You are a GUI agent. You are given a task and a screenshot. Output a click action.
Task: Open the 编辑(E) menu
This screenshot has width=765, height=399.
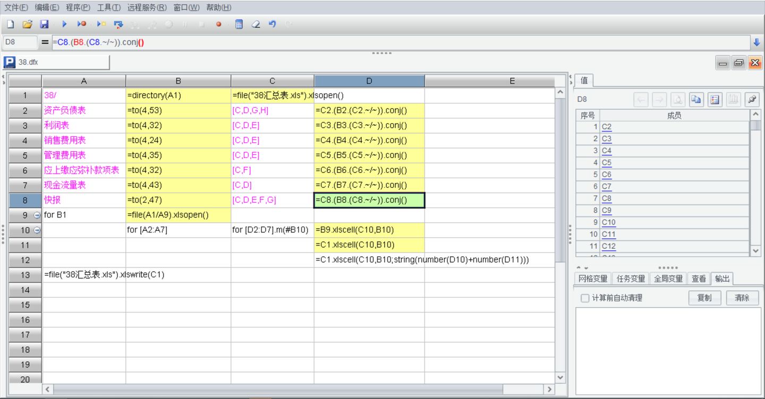tap(47, 7)
